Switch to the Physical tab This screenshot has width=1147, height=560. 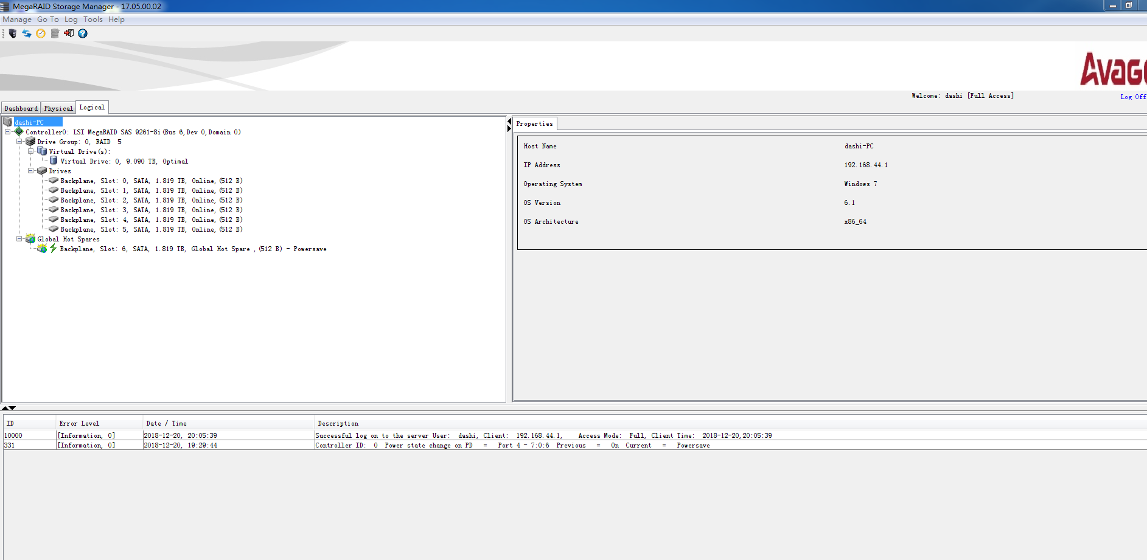58,108
